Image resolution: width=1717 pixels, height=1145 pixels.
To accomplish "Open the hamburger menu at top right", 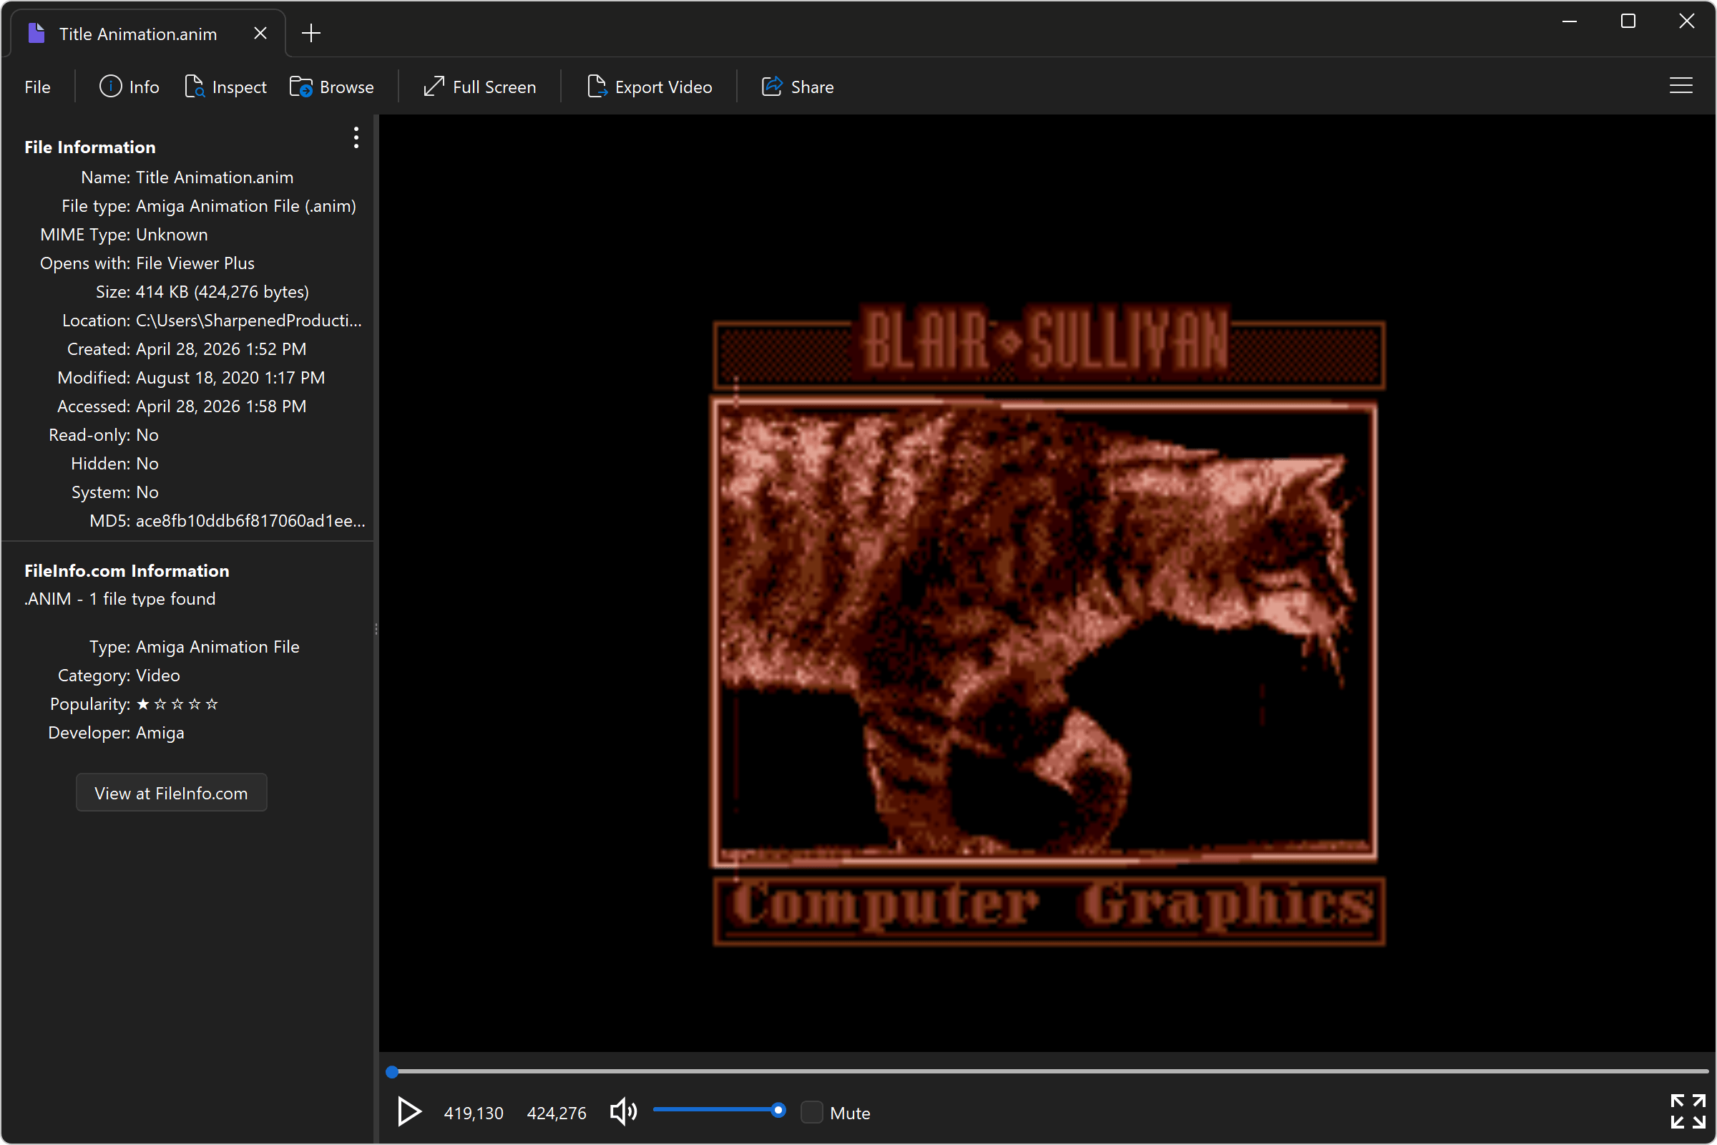I will tap(1681, 86).
